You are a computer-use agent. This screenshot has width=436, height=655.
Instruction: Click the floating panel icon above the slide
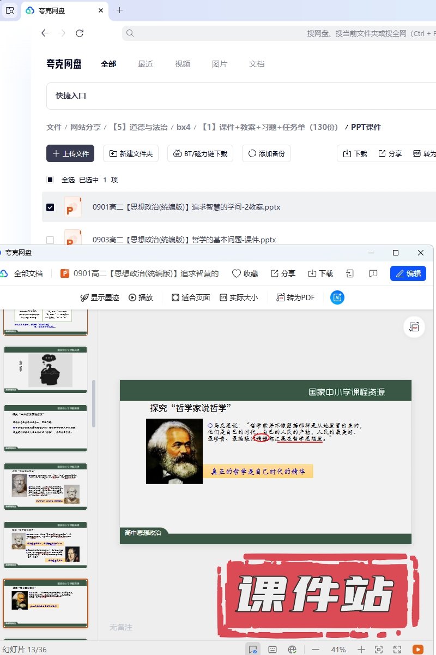414,327
